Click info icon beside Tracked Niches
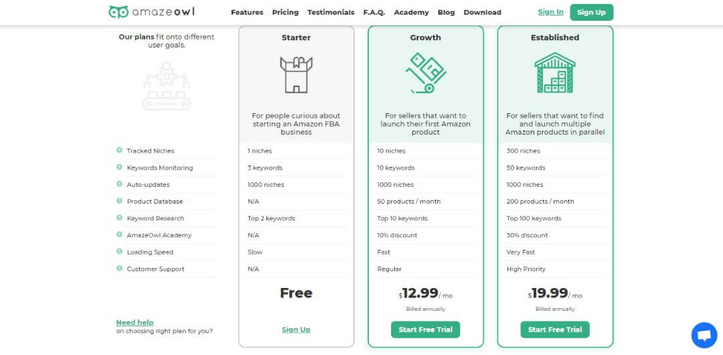Screen dimensions: 723x355 [119, 150]
